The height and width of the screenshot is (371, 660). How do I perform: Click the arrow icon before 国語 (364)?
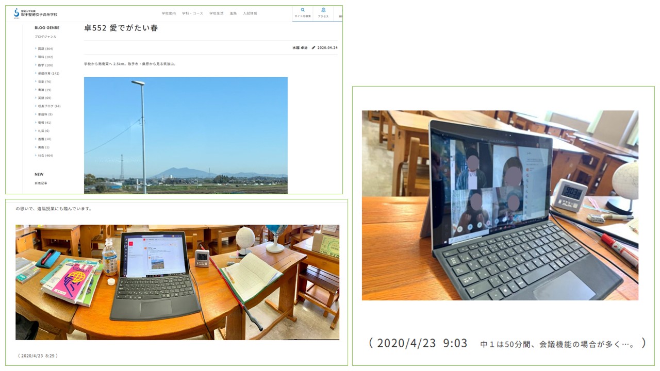(x=36, y=48)
